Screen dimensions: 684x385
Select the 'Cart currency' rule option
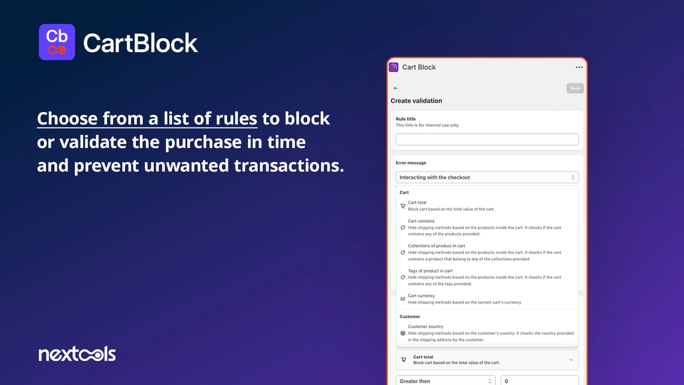tap(464, 299)
